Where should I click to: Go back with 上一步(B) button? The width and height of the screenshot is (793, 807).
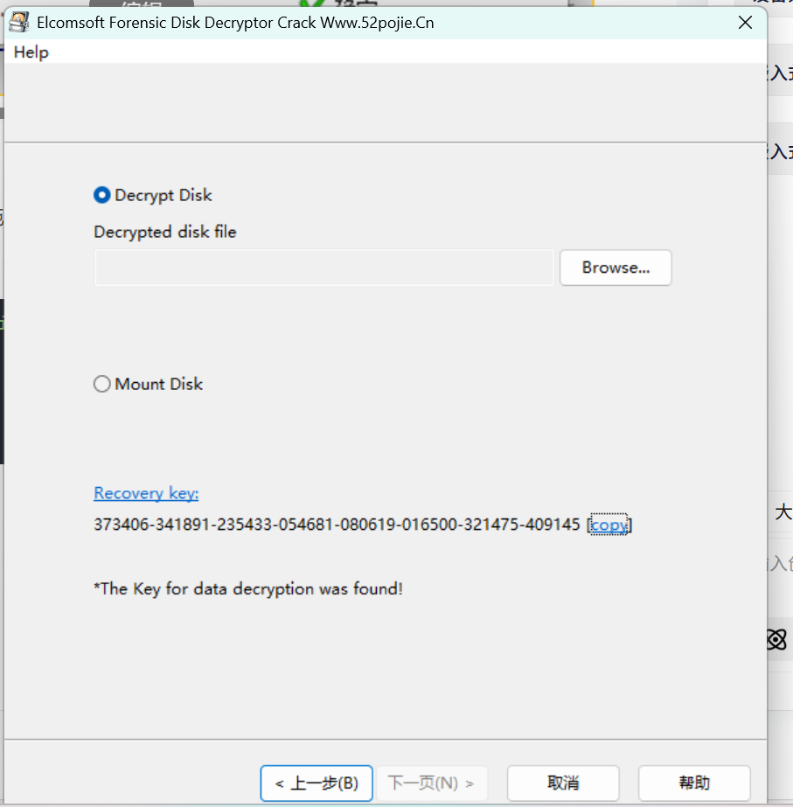pos(317,783)
